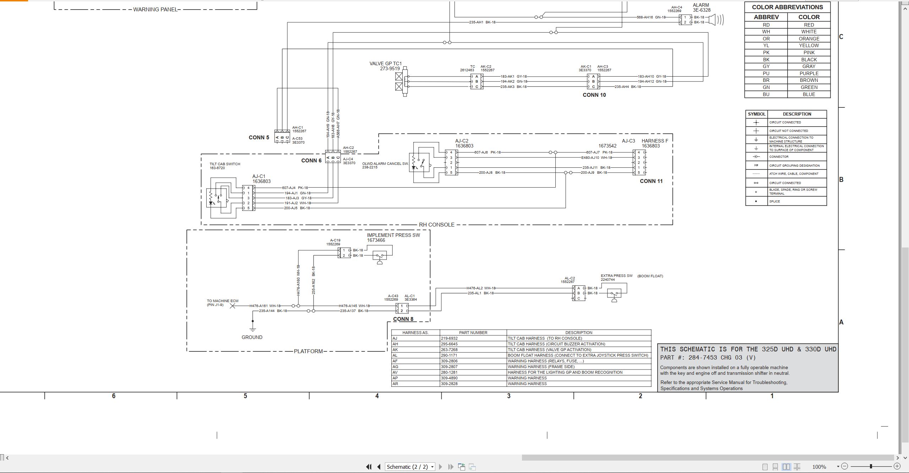Toggle two-page facing view
This screenshot has width=909, height=473.
coord(786,467)
